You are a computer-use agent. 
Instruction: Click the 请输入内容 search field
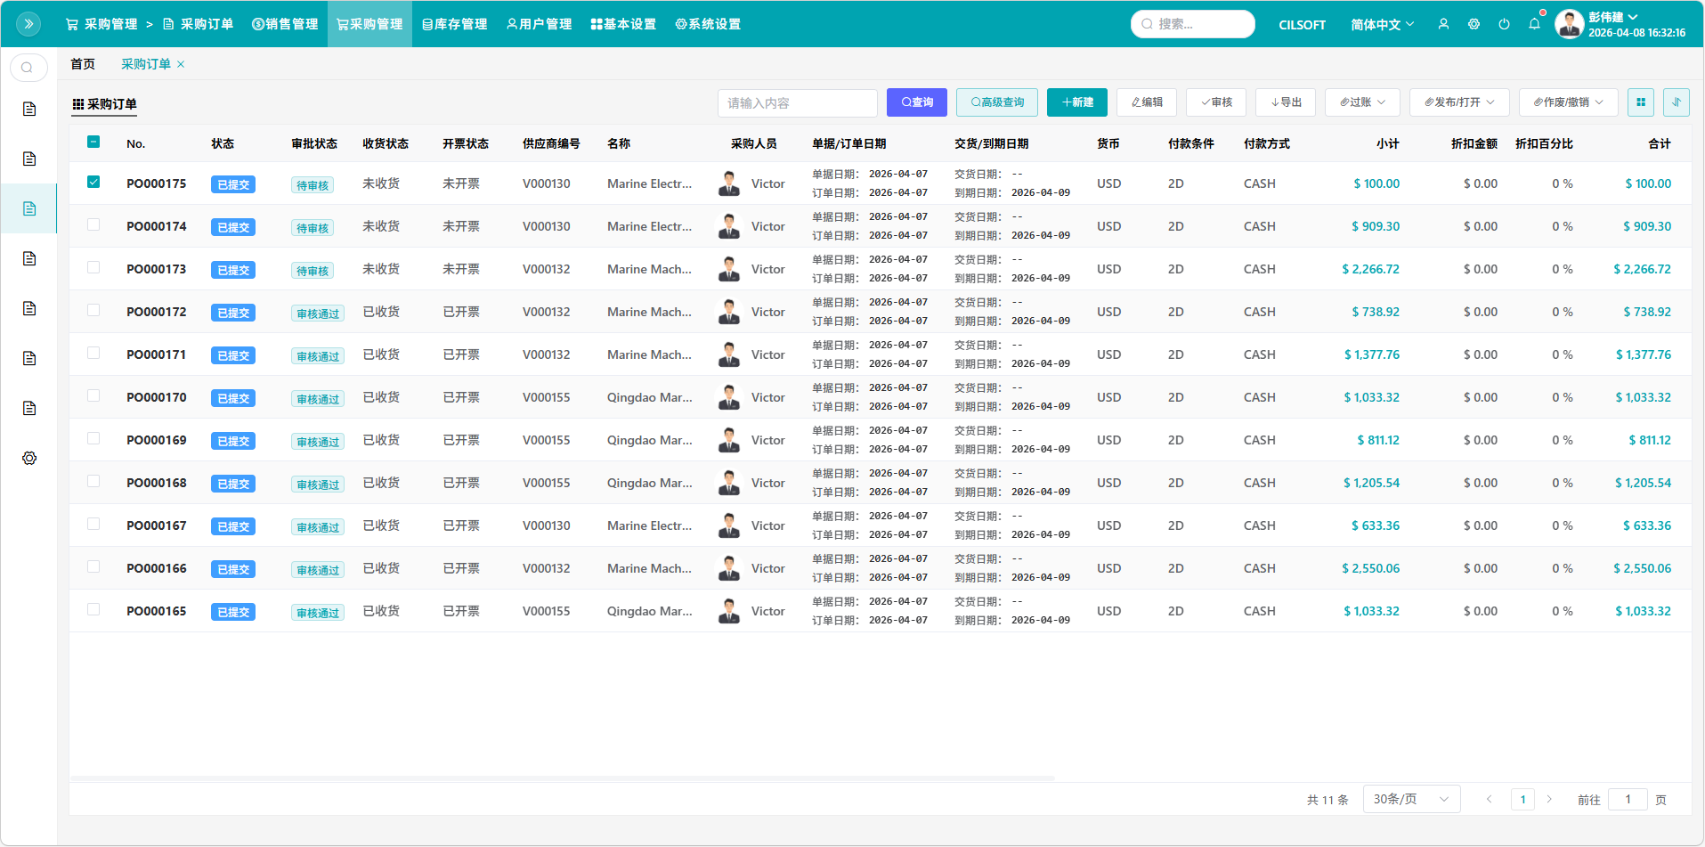(797, 103)
